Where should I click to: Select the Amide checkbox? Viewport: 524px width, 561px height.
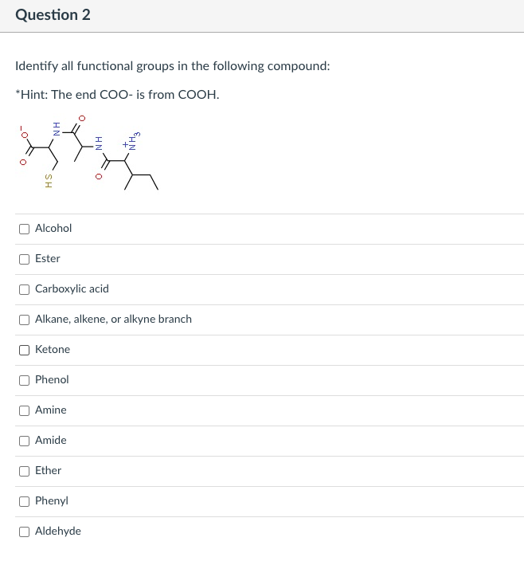(x=25, y=441)
